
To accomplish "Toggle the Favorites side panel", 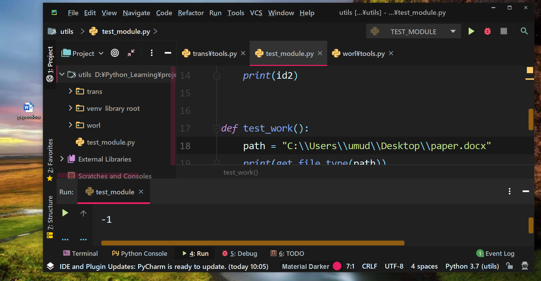I will coord(50,159).
